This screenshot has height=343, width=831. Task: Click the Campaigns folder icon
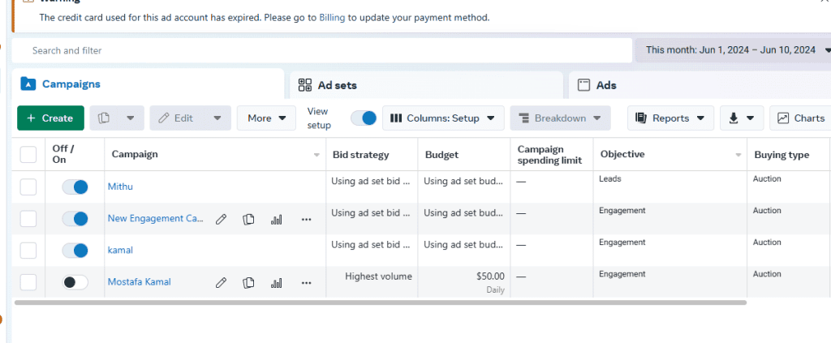pos(28,84)
